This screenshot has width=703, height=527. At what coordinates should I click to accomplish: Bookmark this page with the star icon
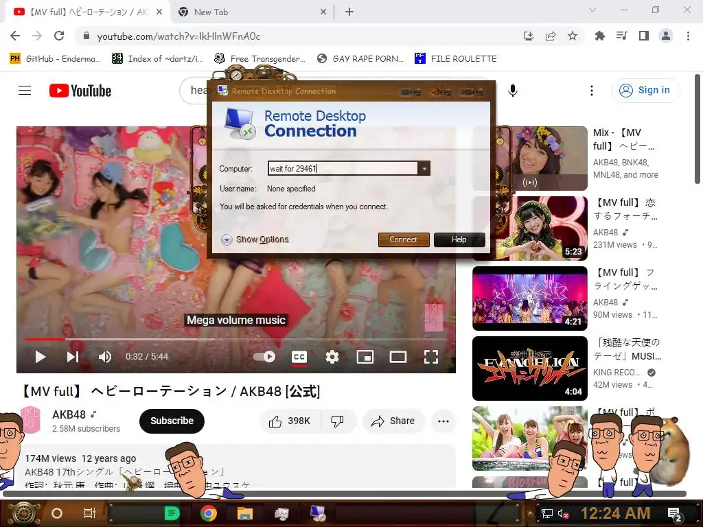pyautogui.click(x=573, y=36)
